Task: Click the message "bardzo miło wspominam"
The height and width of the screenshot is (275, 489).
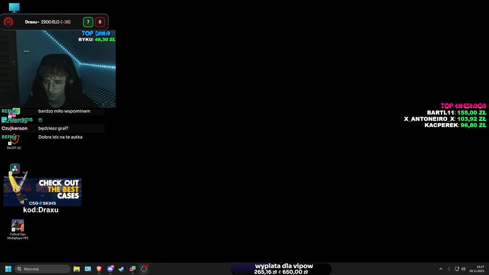Action: tap(64, 111)
